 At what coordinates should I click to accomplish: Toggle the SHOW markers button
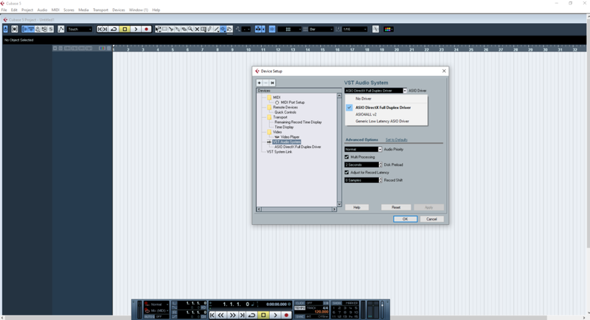[337, 303]
